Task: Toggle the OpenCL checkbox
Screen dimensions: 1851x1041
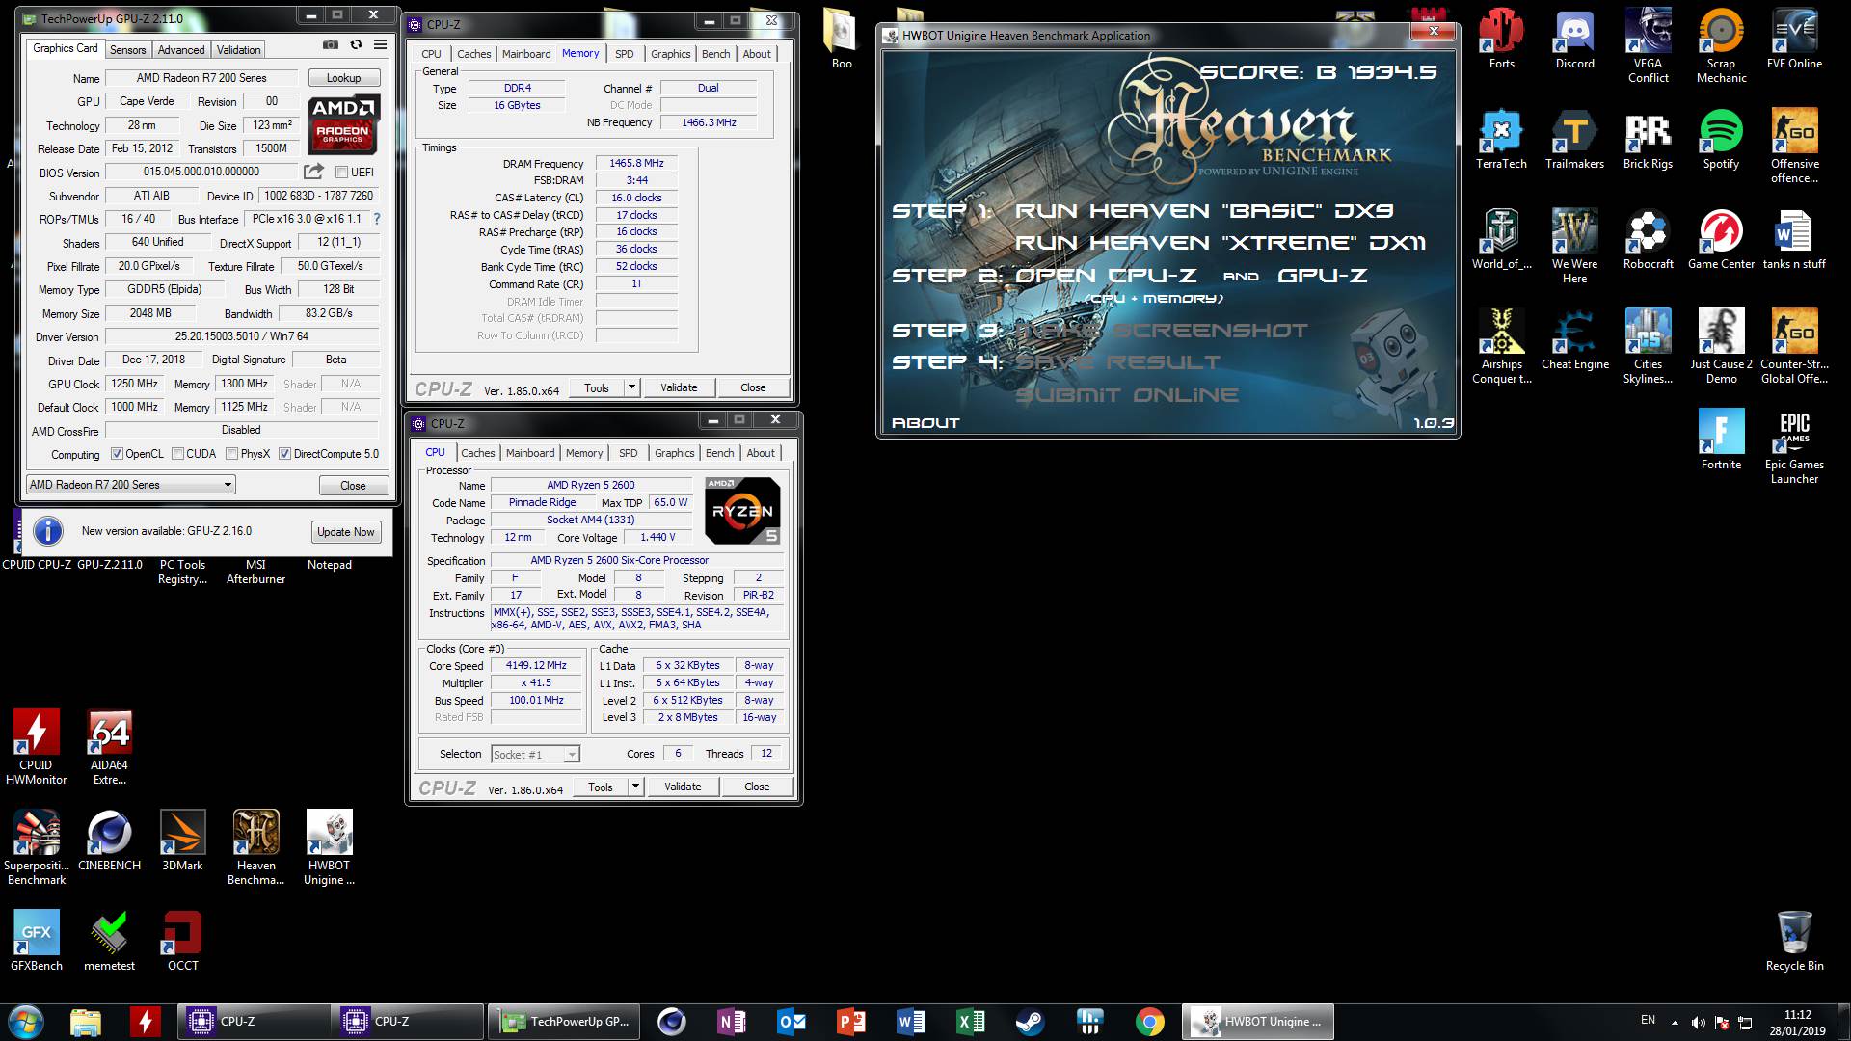Action: click(x=117, y=454)
